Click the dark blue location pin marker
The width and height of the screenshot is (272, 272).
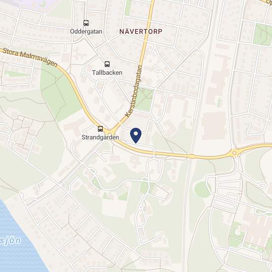click(136, 136)
